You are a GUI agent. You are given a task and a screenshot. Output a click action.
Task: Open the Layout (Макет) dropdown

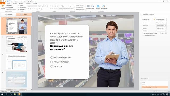coord(21,5)
